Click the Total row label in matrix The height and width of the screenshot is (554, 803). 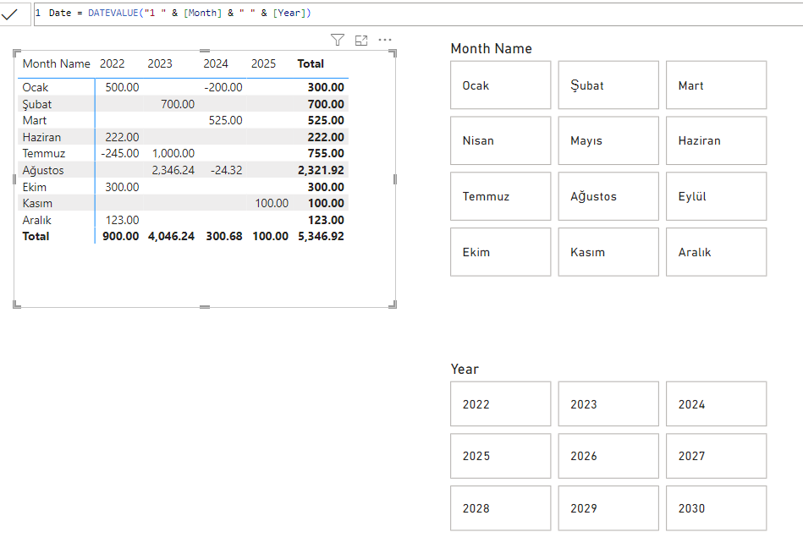pos(36,236)
